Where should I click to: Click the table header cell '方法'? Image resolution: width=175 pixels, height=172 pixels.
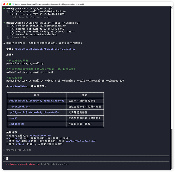(x=37, y=95)
